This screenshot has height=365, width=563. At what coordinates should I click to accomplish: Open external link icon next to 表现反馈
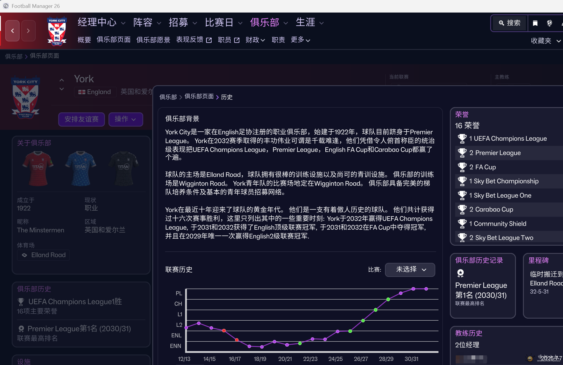(x=209, y=40)
